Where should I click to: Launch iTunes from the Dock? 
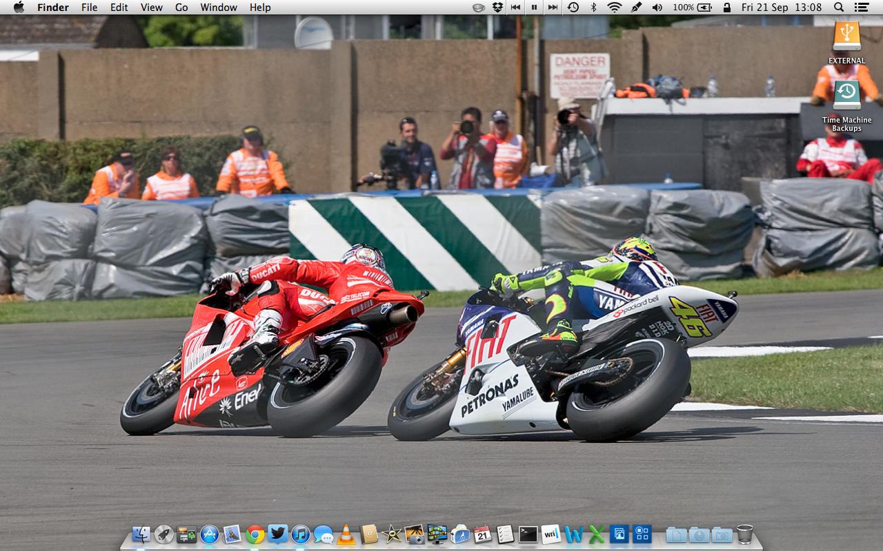[x=301, y=534]
